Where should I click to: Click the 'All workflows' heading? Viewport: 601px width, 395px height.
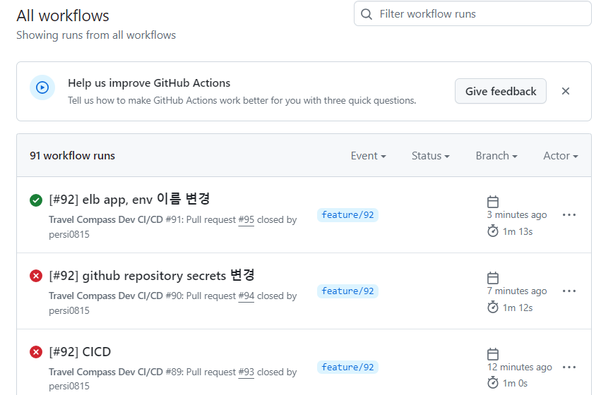[63, 16]
